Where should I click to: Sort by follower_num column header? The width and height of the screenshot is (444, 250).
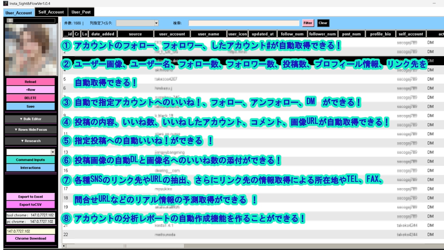point(322,34)
